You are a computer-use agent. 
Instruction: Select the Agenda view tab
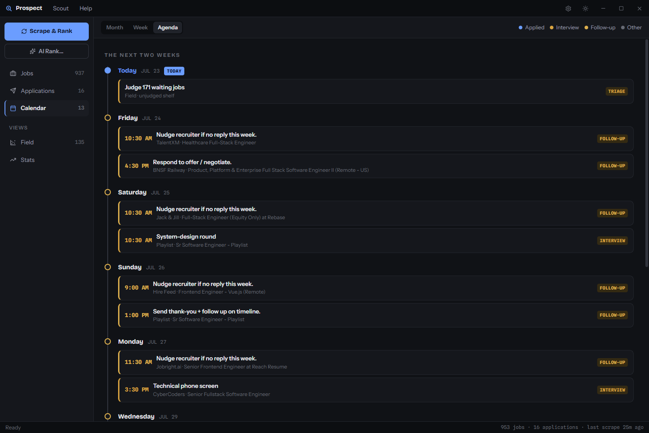(x=168, y=28)
